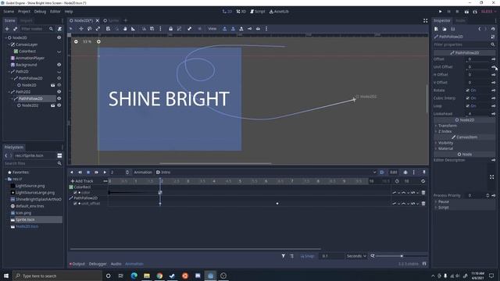500x281 pixels.
Task: Open the View menu button in viewport
Action: coord(212,29)
